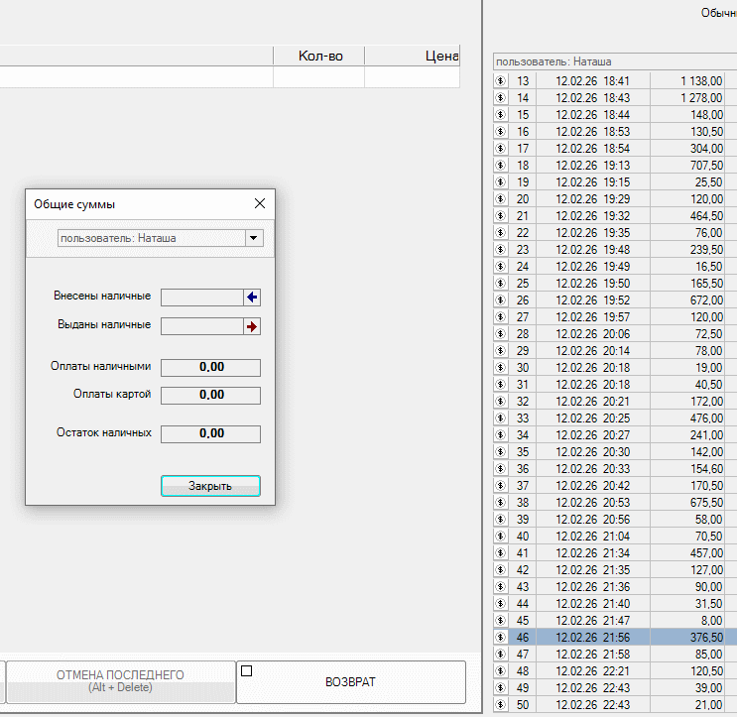The width and height of the screenshot is (737, 717).
Task: Click the receipt icon in row 46
Action: point(501,638)
